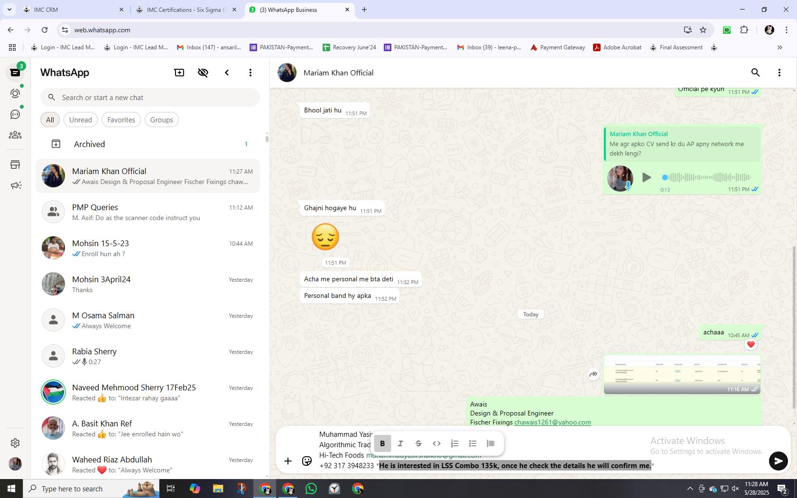This screenshot has width=797, height=498.
Task: Open WhatsApp app from taskbar
Action: (x=311, y=489)
